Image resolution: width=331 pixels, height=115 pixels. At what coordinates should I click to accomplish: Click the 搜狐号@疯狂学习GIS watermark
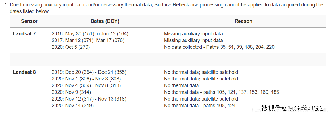[x=292, y=108]
